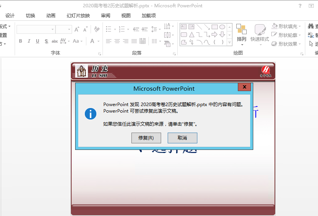This screenshot has height=216, width=318.
Task: Select the right arrow block shape
Action: coord(215,35)
